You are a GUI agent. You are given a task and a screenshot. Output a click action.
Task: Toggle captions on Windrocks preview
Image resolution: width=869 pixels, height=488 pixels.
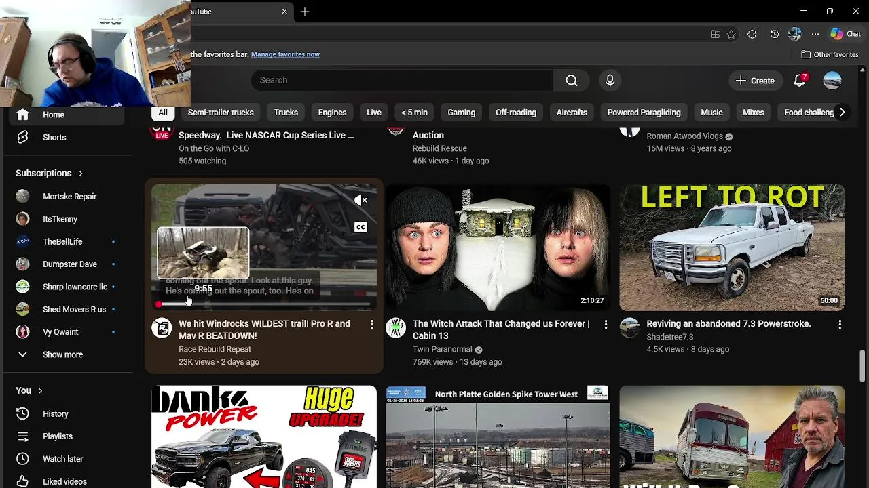[360, 227]
